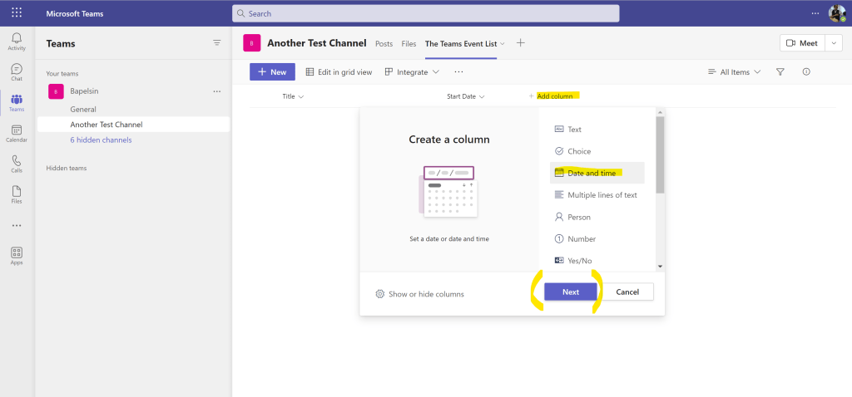This screenshot has width=852, height=397.
Task: Switch to the Files channel tab
Action: [x=409, y=43]
